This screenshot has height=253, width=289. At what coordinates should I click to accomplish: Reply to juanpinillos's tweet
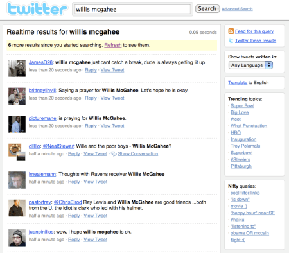point(74,240)
